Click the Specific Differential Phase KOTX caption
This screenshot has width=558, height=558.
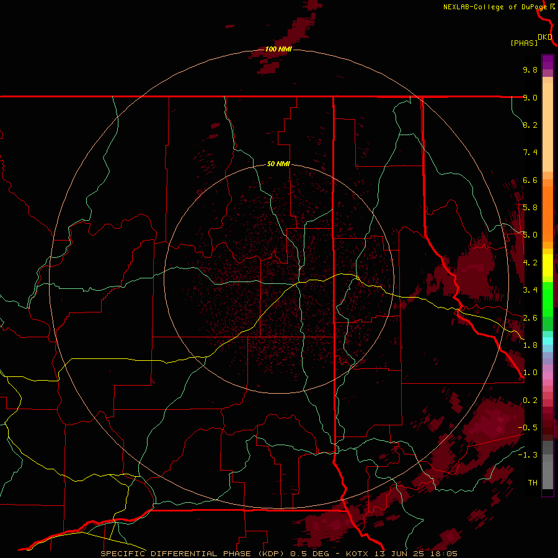278,554
